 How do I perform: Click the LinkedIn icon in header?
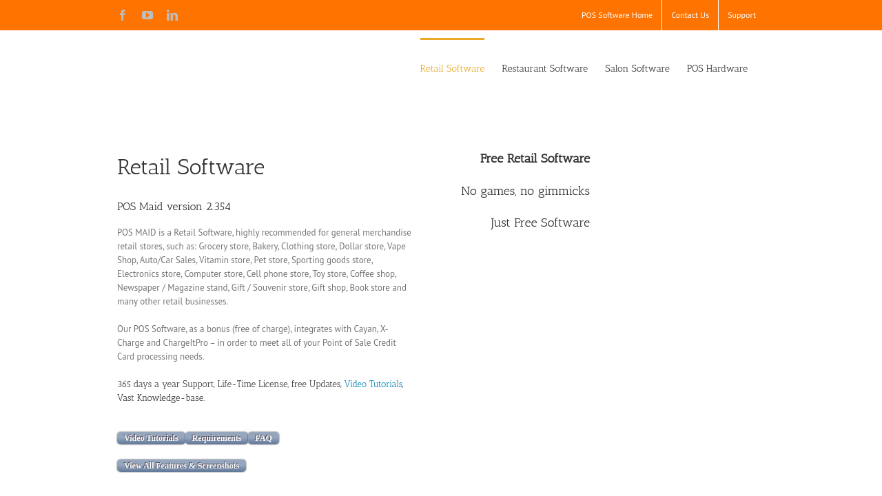coord(172,15)
